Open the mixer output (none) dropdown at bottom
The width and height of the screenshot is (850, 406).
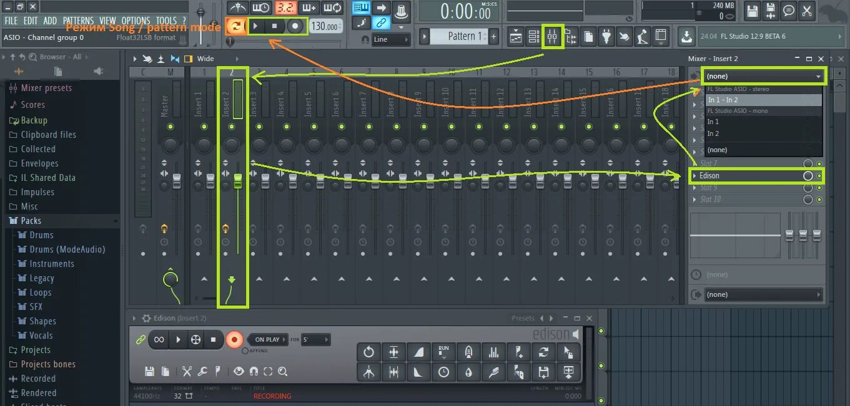click(x=763, y=294)
